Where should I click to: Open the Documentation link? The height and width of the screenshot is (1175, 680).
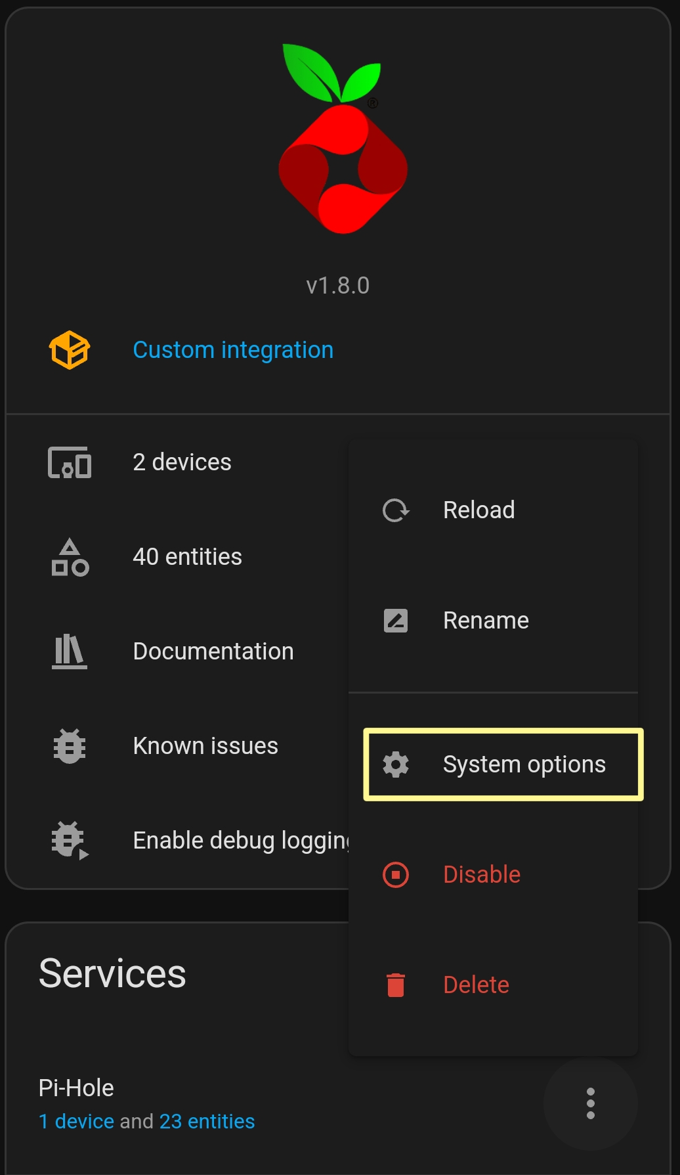(x=213, y=652)
